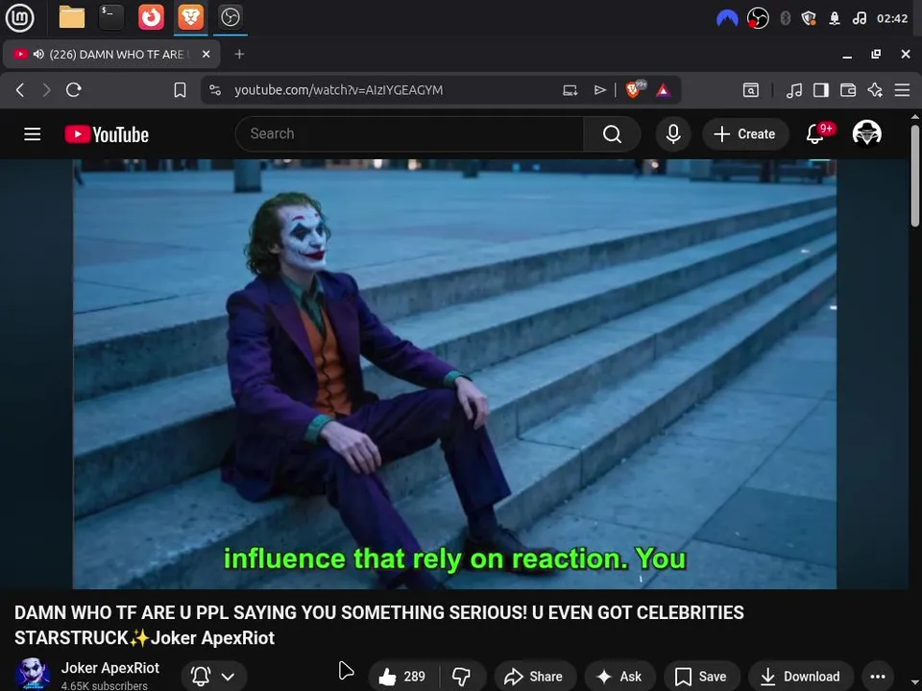The height and width of the screenshot is (691, 922).
Task: Launch the Terminal from the panel
Action: (x=111, y=17)
